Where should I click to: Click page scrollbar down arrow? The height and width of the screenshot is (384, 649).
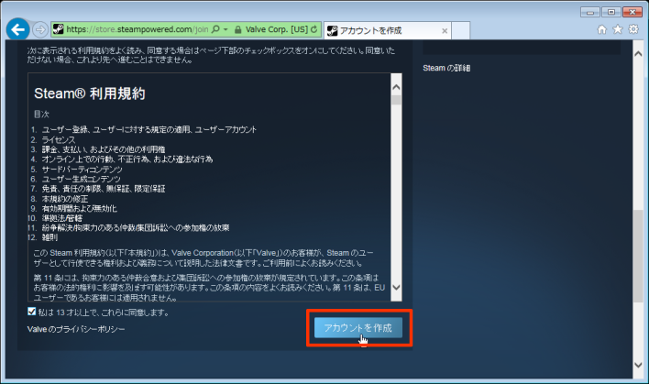pos(638,365)
